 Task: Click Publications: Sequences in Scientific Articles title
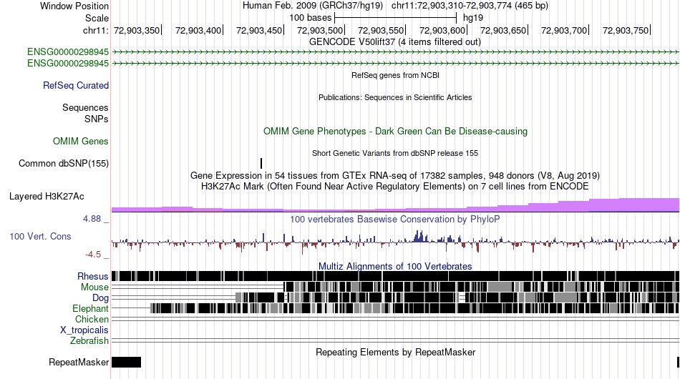[x=395, y=97]
